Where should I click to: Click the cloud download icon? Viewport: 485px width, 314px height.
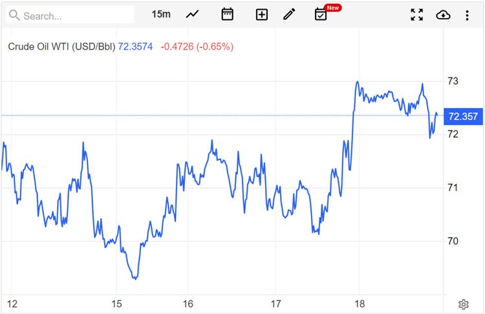coord(443,14)
